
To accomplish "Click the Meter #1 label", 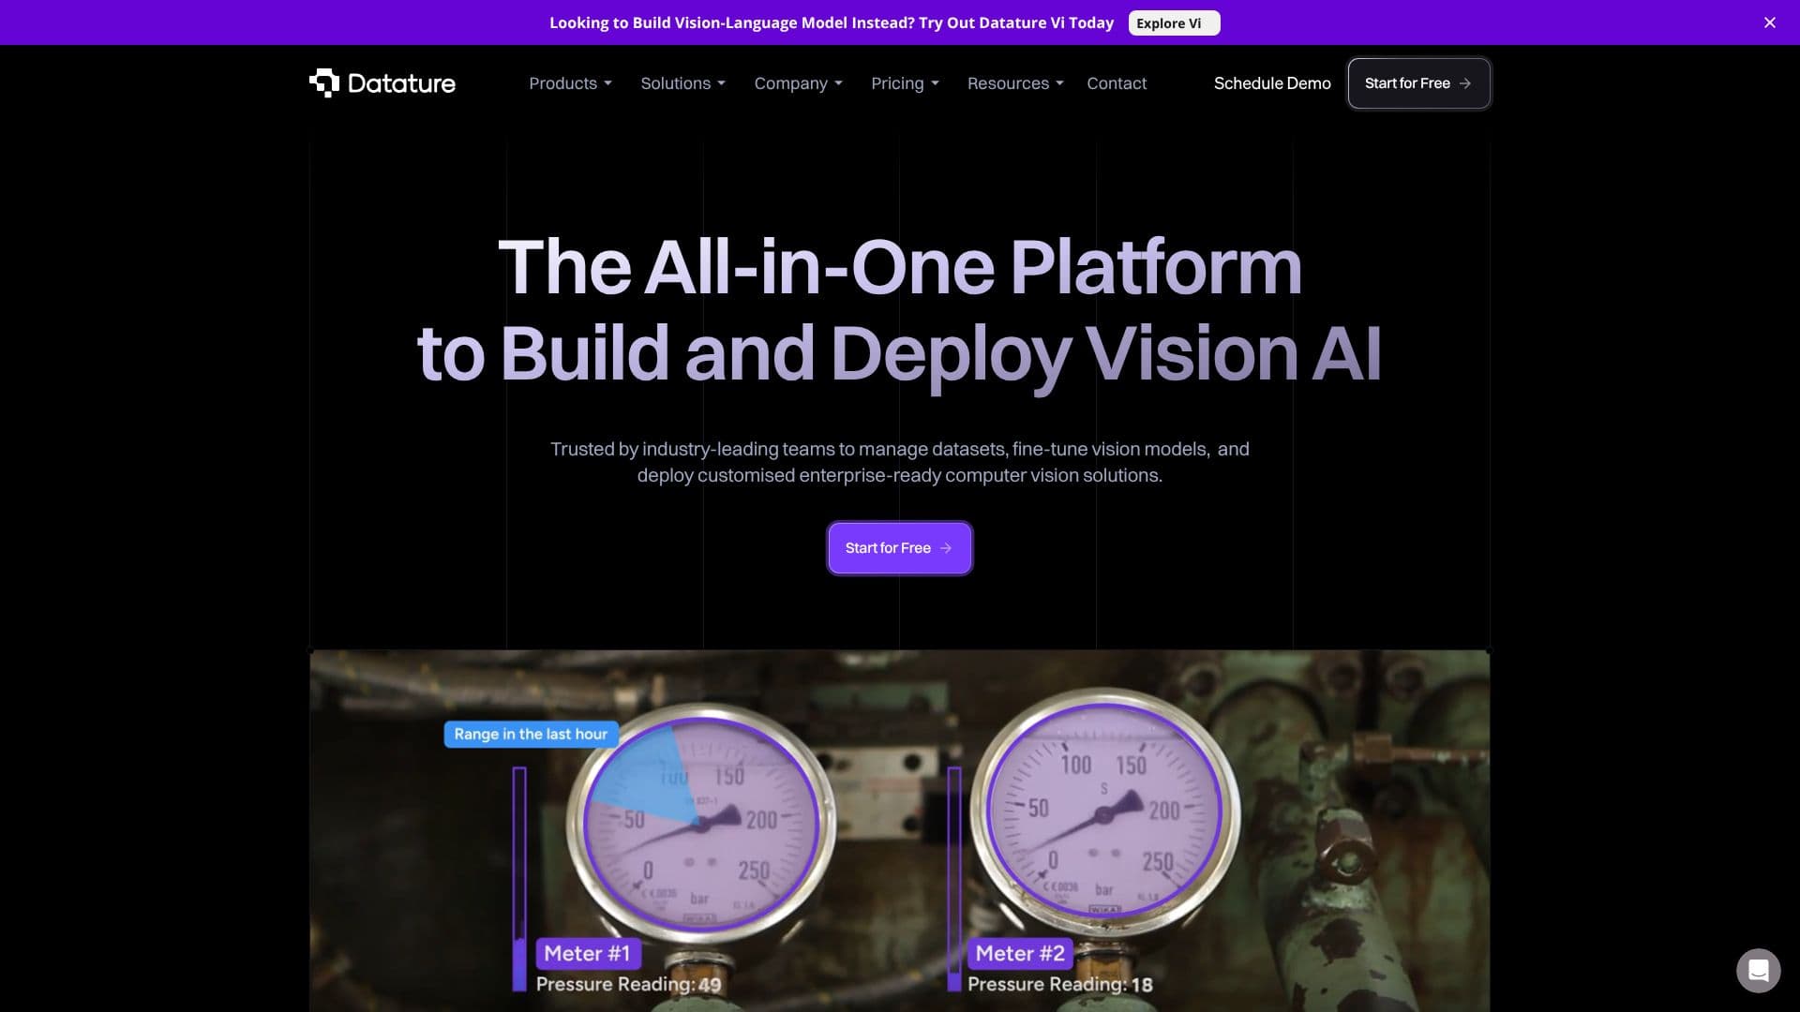I will tap(588, 953).
